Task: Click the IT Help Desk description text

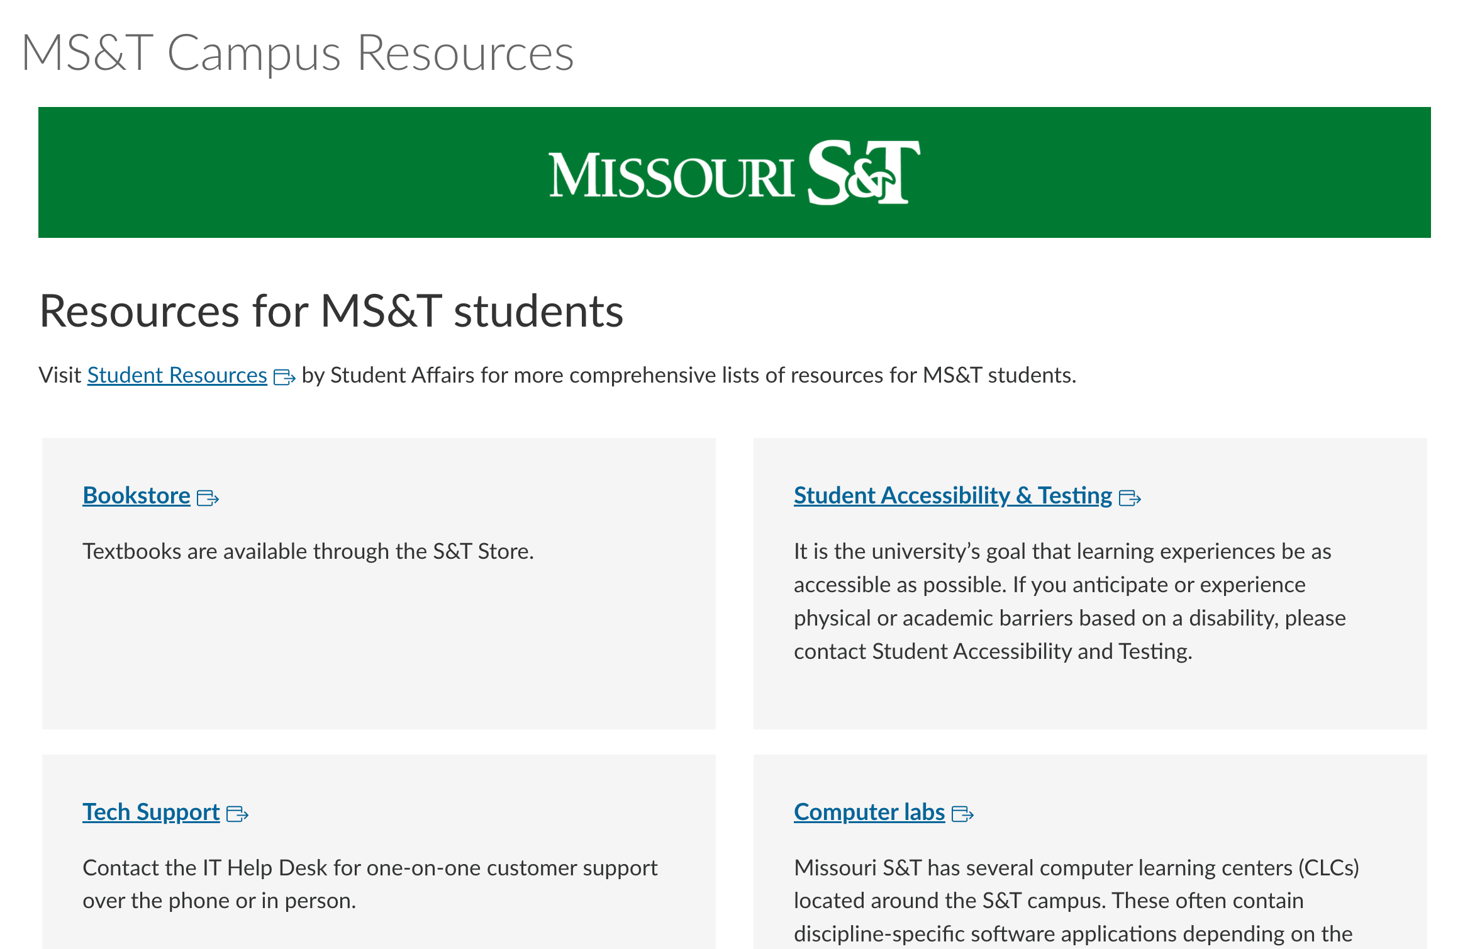Action: pos(370,884)
